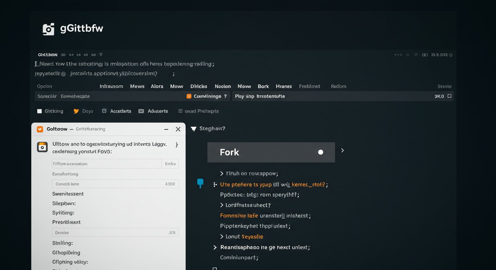This screenshot has height=270, width=496.
Task: Select the Dojo bird icon
Action: 77,111
